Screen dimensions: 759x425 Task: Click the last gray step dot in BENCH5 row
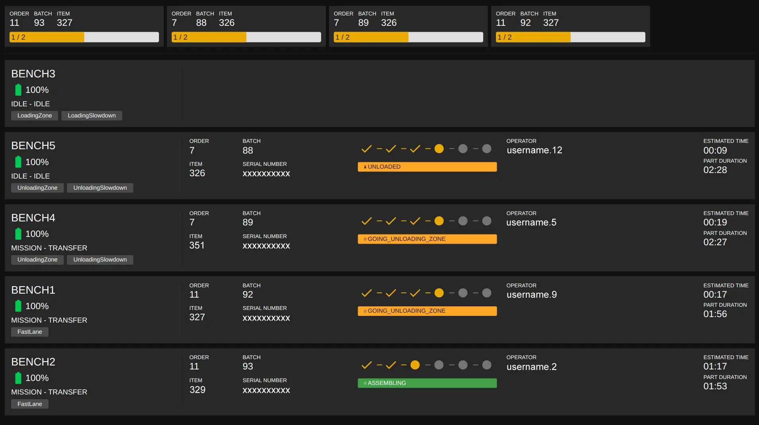(x=487, y=149)
